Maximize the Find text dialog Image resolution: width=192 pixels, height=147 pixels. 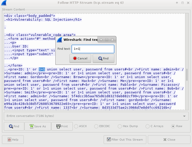[107, 40]
